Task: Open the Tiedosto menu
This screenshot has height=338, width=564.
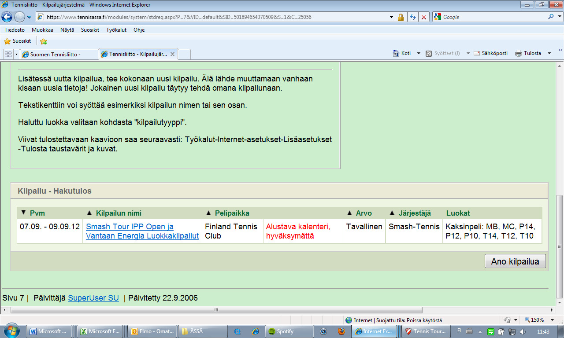Action: [x=15, y=30]
